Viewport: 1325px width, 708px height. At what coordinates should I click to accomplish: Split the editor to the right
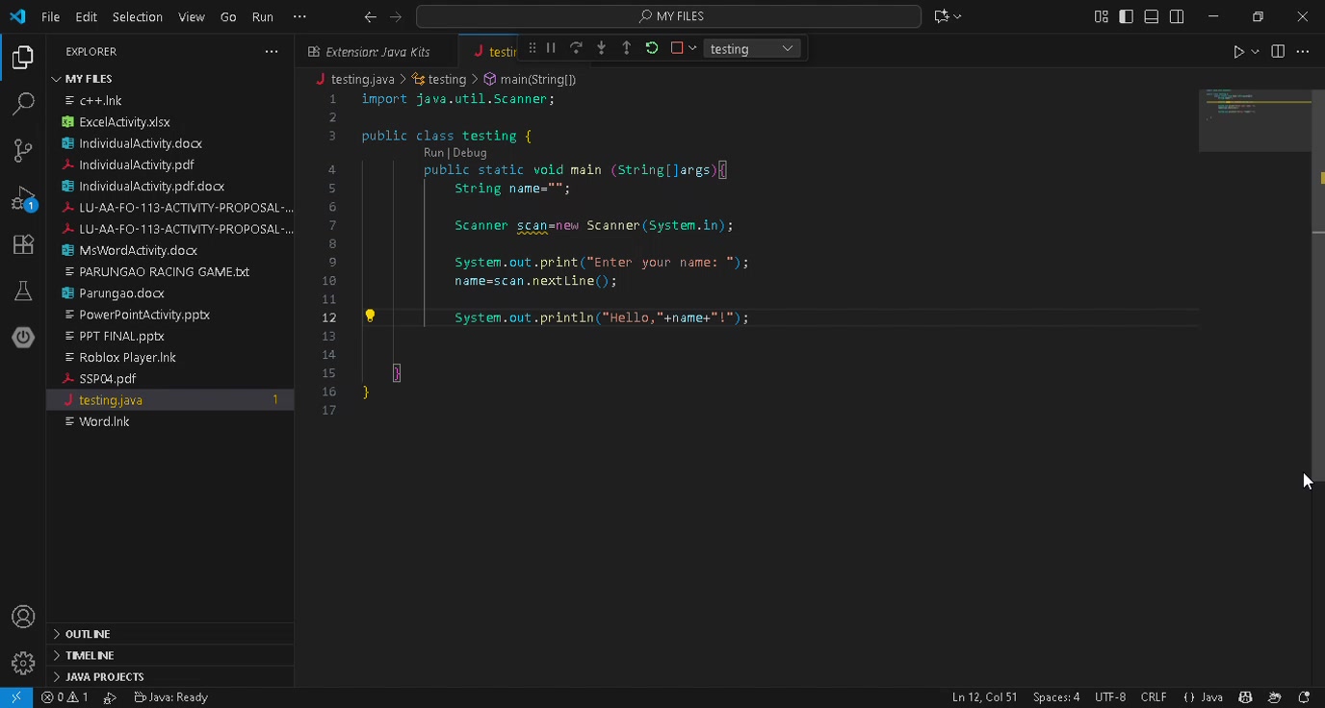[x=1278, y=51]
